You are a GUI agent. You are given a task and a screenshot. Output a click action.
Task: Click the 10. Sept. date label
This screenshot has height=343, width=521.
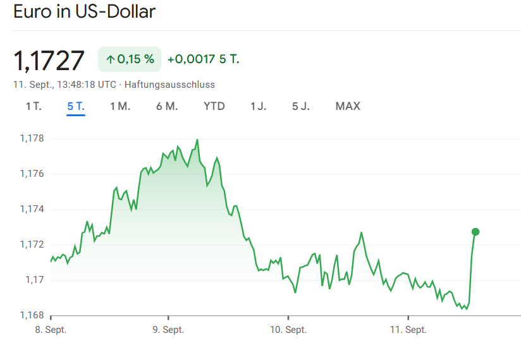tap(288, 330)
